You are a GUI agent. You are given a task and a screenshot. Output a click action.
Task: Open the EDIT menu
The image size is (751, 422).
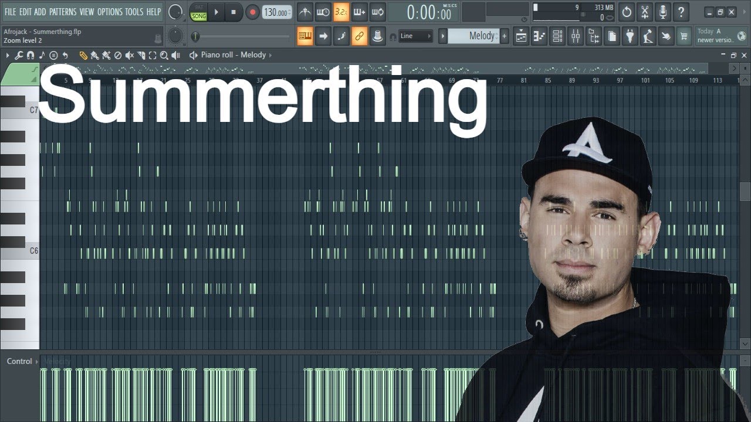(26, 12)
